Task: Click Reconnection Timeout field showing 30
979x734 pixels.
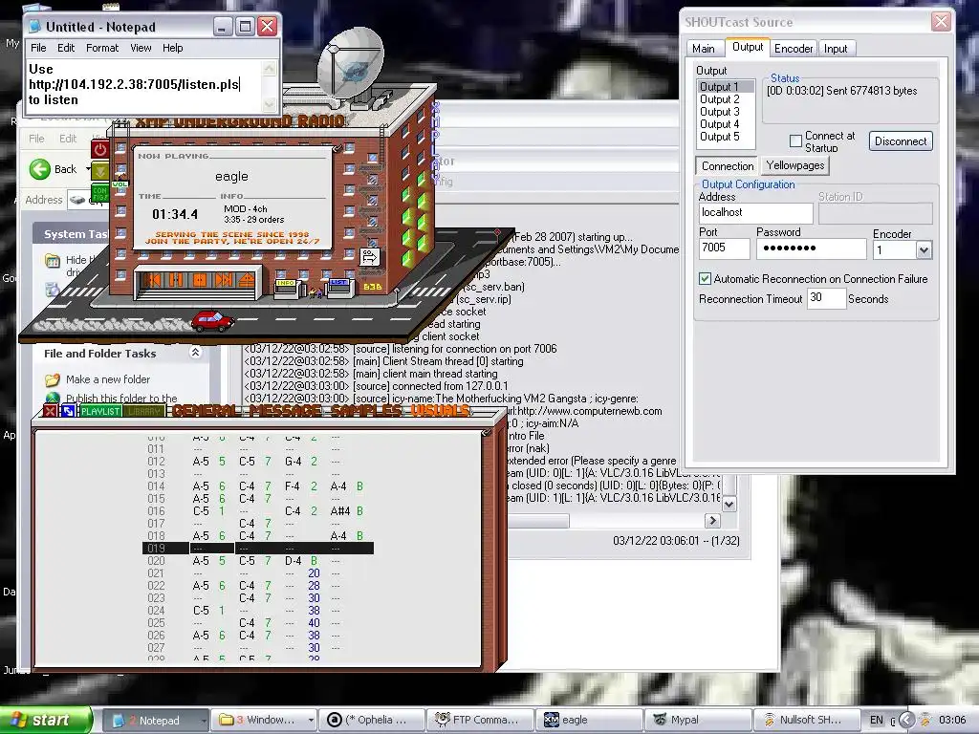Action: 825,298
